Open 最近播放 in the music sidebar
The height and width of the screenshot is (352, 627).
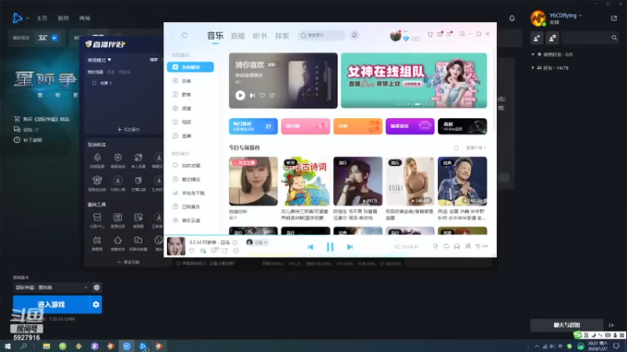click(x=190, y=179)
